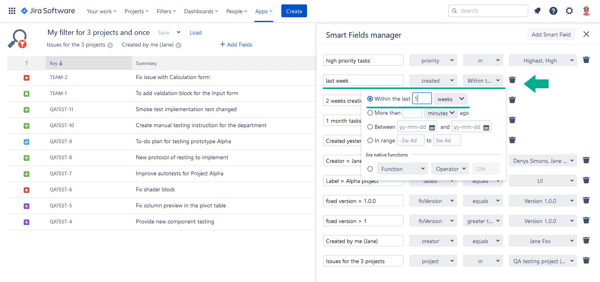Open the Function dropdown under Jira native functions
This screenshot has width=600, height=282.
[402, 168]
